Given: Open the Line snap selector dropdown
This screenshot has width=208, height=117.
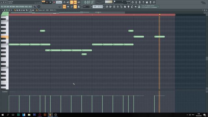Looking at the screenshot, I should pos(86,6).
